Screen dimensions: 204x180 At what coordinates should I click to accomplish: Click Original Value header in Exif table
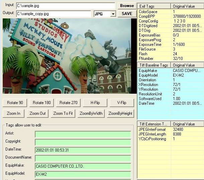pos(187,6)
